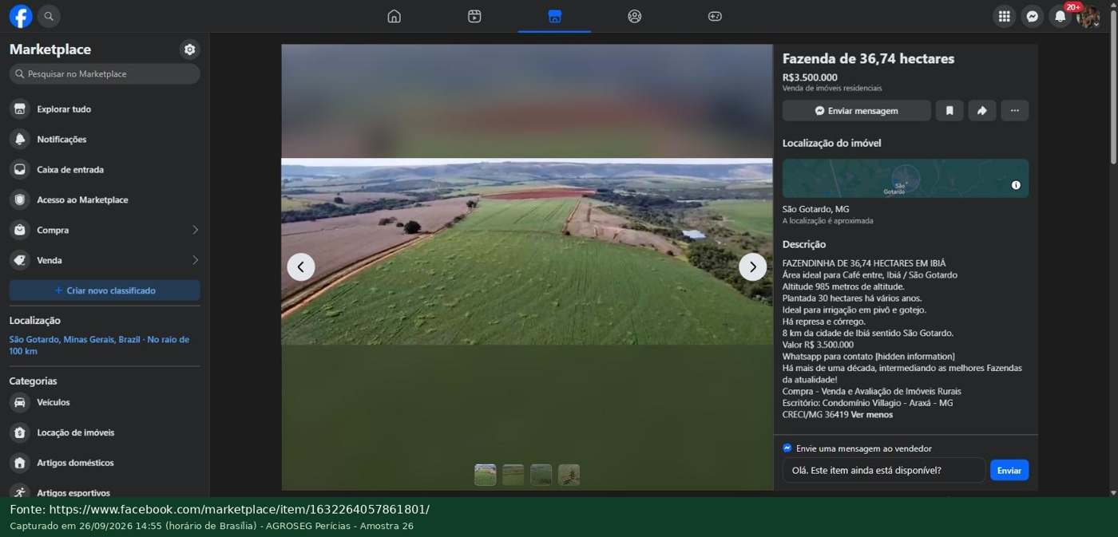Open the apps grid menu
Screen dimensions: 1118x537
pos(1005,16)
